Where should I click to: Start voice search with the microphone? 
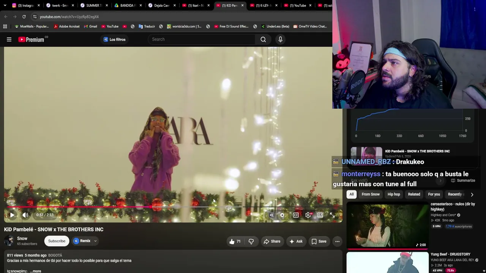(280, 39)
